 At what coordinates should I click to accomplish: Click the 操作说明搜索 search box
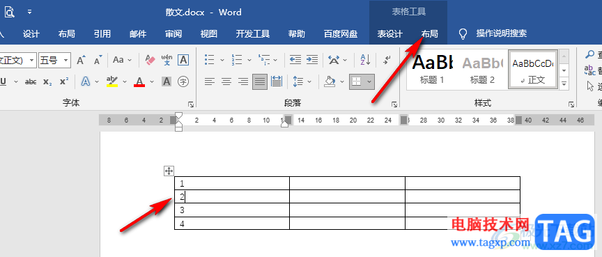click(502, 33)
